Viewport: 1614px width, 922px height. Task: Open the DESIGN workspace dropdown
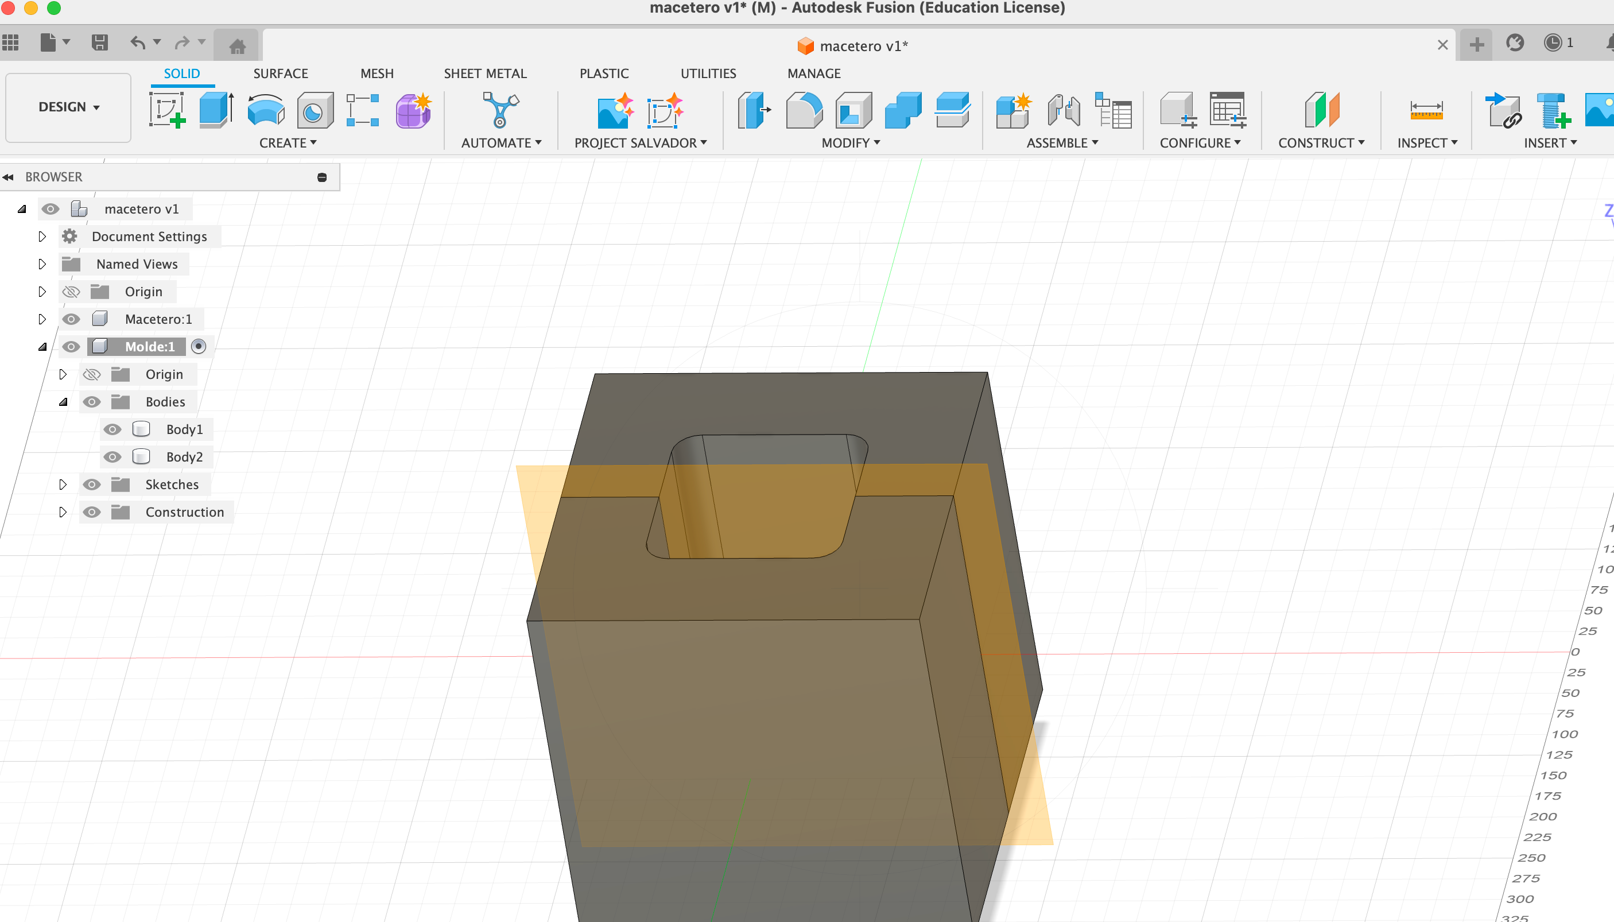tap(68, 107)
